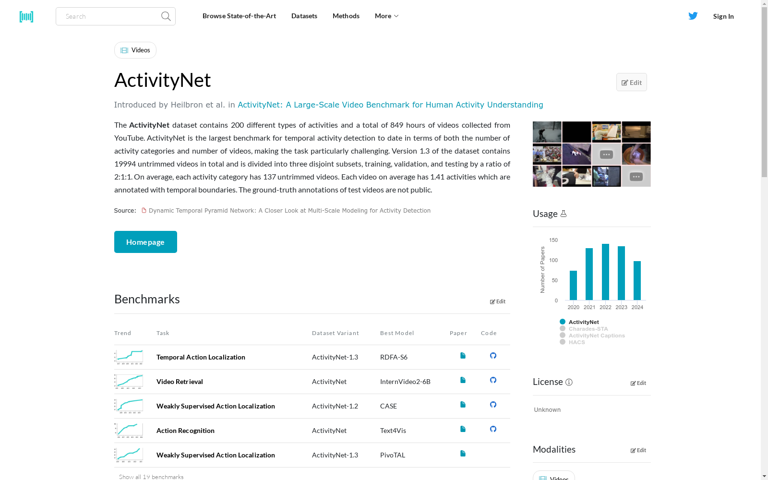Open the Datasets menu item
The width and height of the screenshot is (768, 480).
[304, 16]
